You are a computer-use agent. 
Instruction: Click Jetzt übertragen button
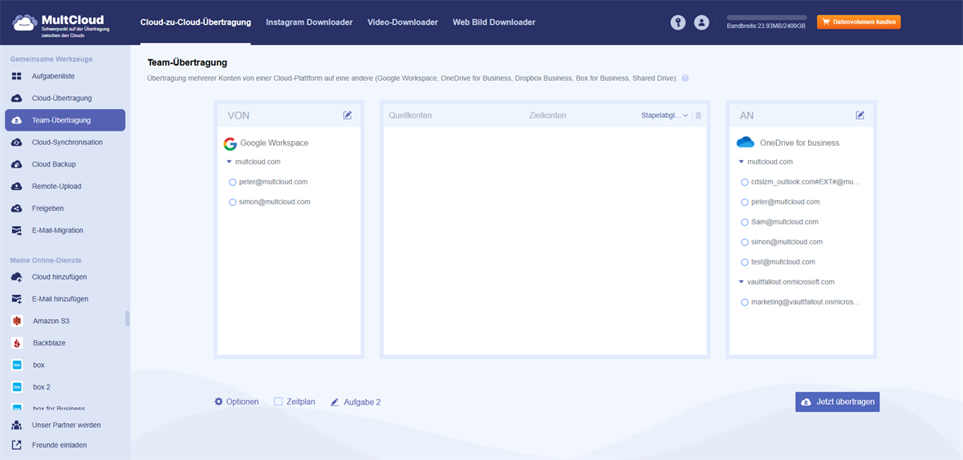(x=837, y=401)
